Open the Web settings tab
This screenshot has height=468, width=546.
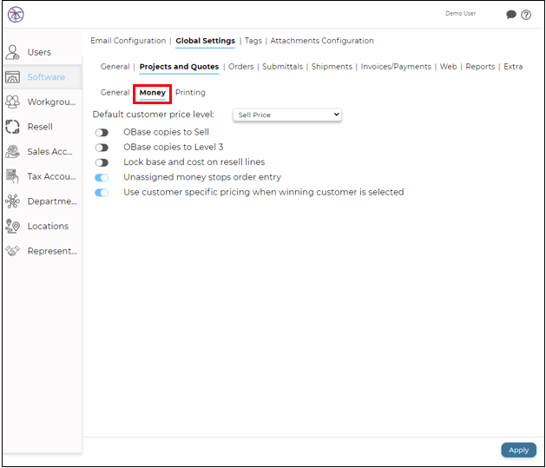point(448,67)
